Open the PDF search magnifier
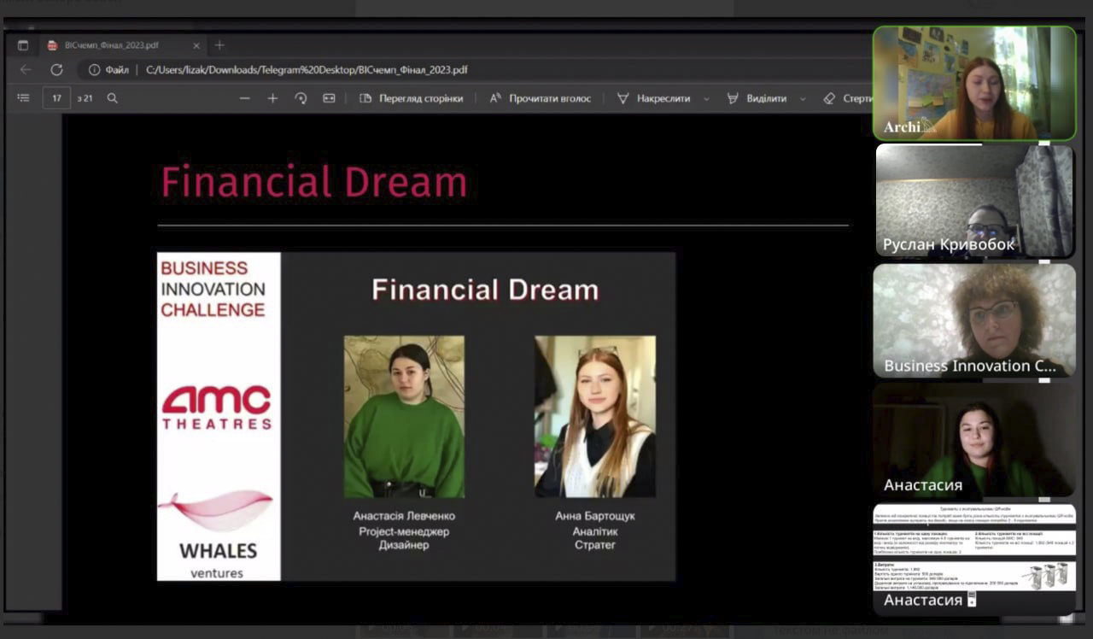 pyautogui.click(x=112, y=98)
